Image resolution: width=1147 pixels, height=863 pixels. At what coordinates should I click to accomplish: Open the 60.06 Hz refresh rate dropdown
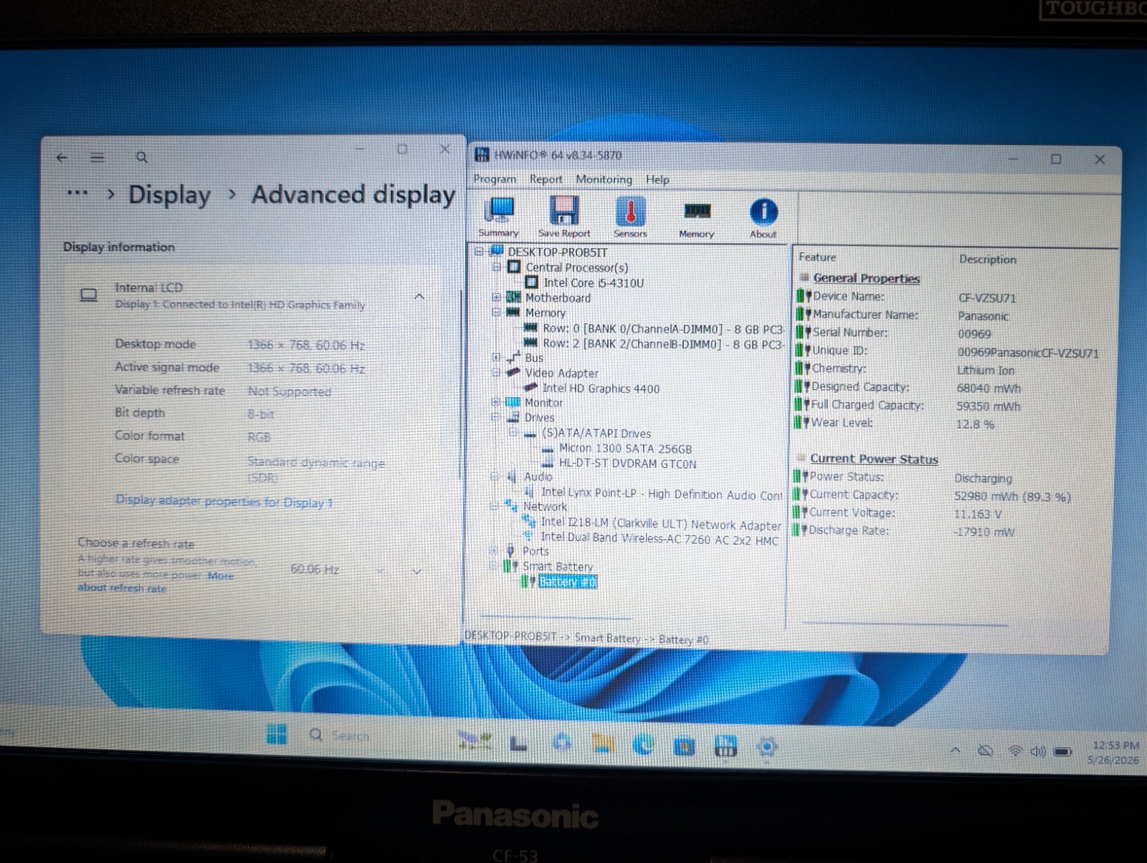click(355, 570)
